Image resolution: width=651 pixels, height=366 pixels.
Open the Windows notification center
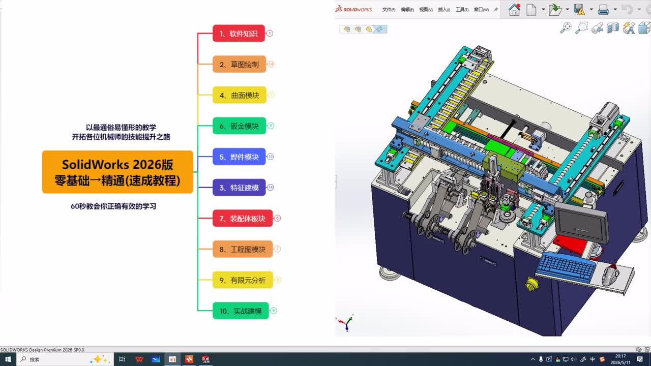640,359
